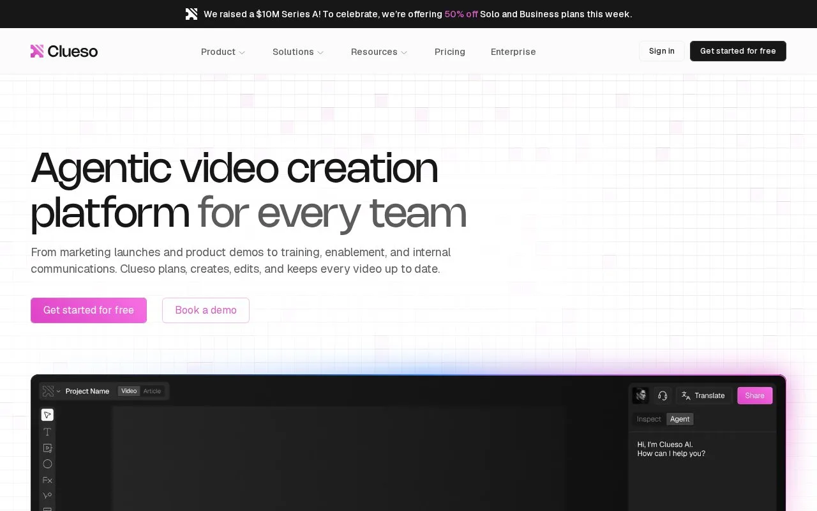The width and height of the screenshot is (817, 511).
Task: Expand the Resources menu
Action: point(379,52)
